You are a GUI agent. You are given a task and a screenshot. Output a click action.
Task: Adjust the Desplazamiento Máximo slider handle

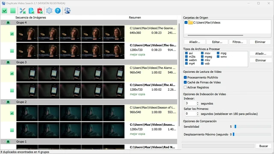tap(233, 134)
